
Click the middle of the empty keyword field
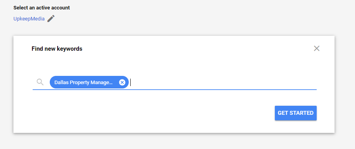point(223,82)
